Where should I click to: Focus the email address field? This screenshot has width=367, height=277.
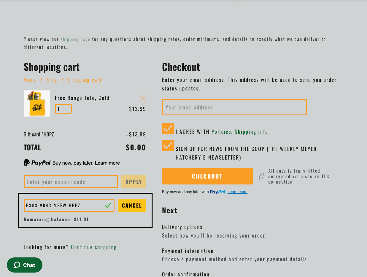click(234, 107)
